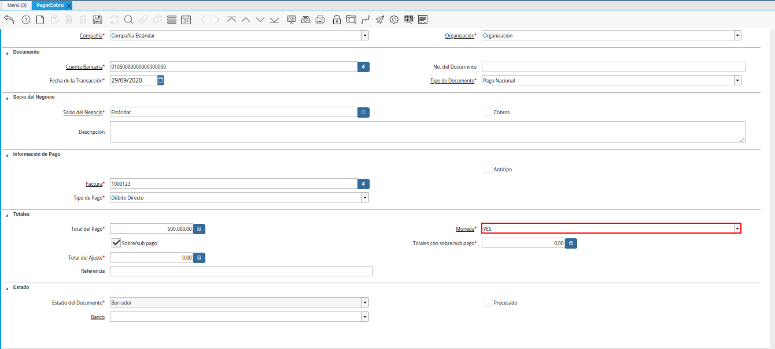Image resolution: width=775 pixels, height=349 pixels.
Task: Click the Cuenta Bancaria label link
Action: pyautogui.click(x=83, y=67)
